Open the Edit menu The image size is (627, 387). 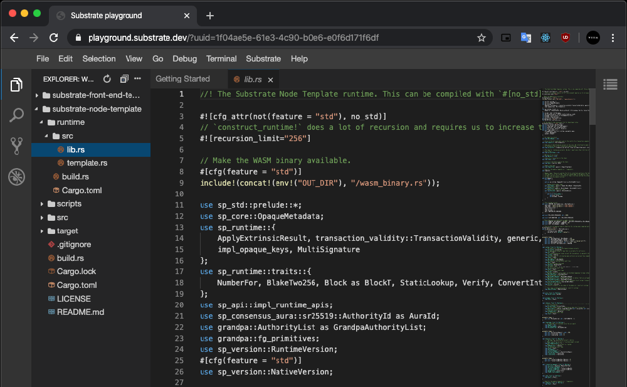(66, 59)
